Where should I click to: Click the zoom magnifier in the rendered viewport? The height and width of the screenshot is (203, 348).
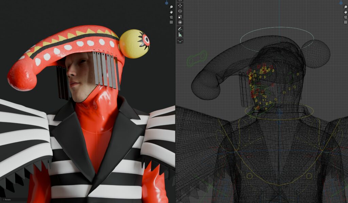tap(171, 7)
